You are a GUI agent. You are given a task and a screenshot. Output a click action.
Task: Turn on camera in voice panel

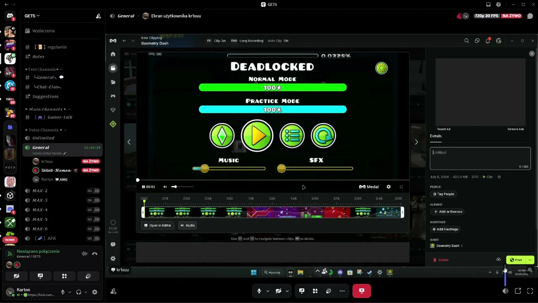[16, 276]
